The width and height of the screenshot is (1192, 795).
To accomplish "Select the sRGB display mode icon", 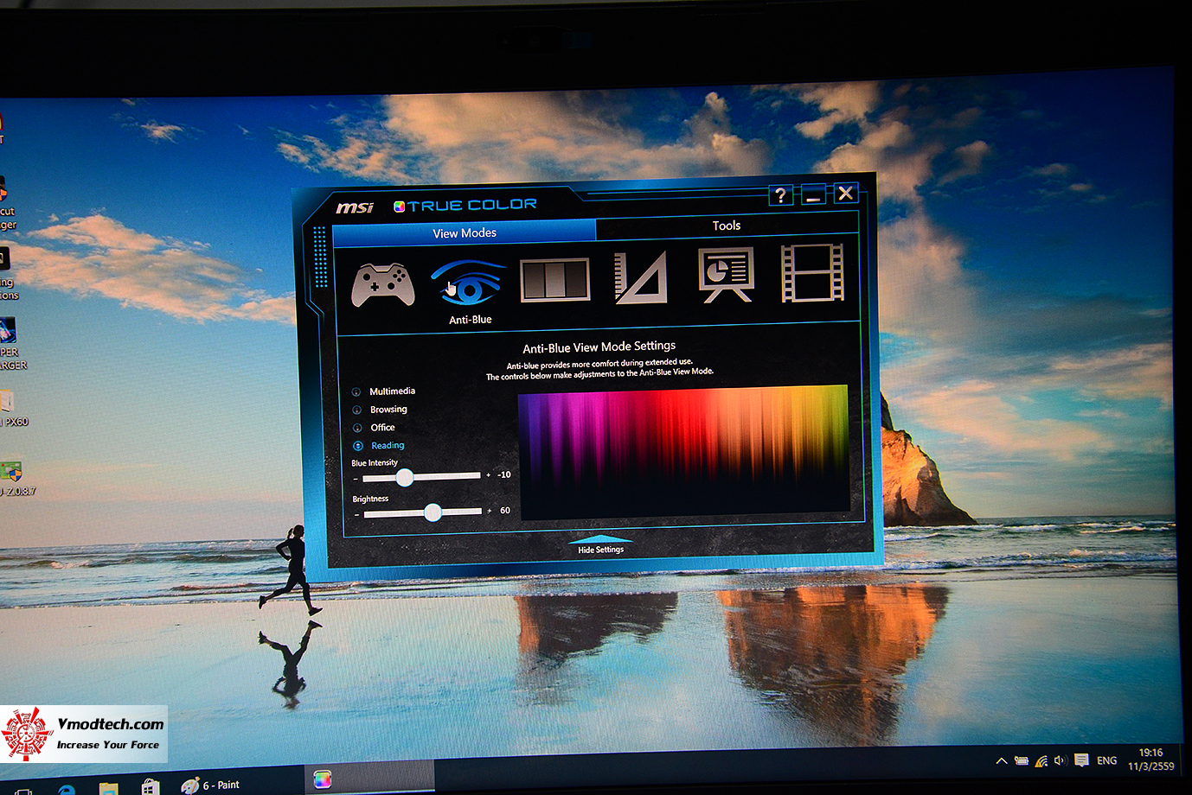I will point(554,280).
